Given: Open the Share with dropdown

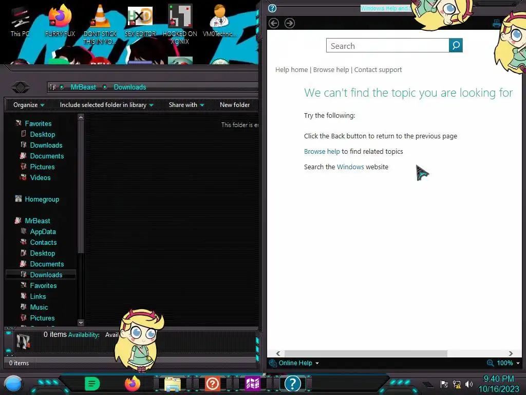Looking at the screenshot, I should pyautogui.click(x=186, y=105).
